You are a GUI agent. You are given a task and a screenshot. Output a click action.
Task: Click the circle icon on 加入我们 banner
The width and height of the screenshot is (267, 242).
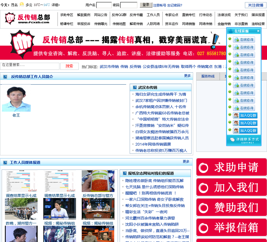204,188
